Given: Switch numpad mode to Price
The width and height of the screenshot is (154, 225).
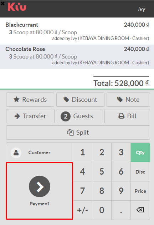Looking at the screenshot, I should click(x=140, y=191).
